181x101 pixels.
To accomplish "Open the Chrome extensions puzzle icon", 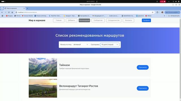I will tap(157, 12).
